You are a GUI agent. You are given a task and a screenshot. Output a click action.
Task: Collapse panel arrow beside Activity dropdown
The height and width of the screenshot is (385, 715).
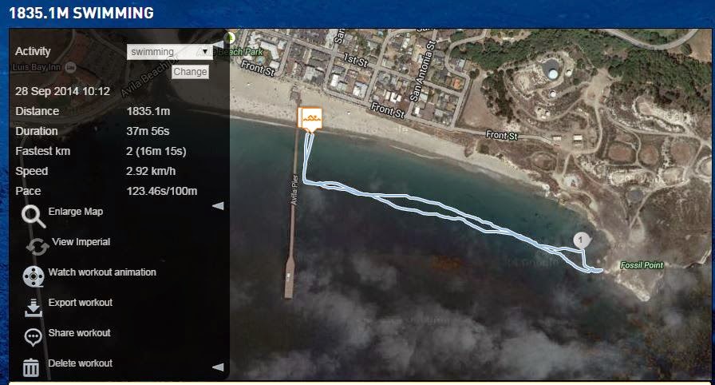pyautogui.click(x=219, y=44)
